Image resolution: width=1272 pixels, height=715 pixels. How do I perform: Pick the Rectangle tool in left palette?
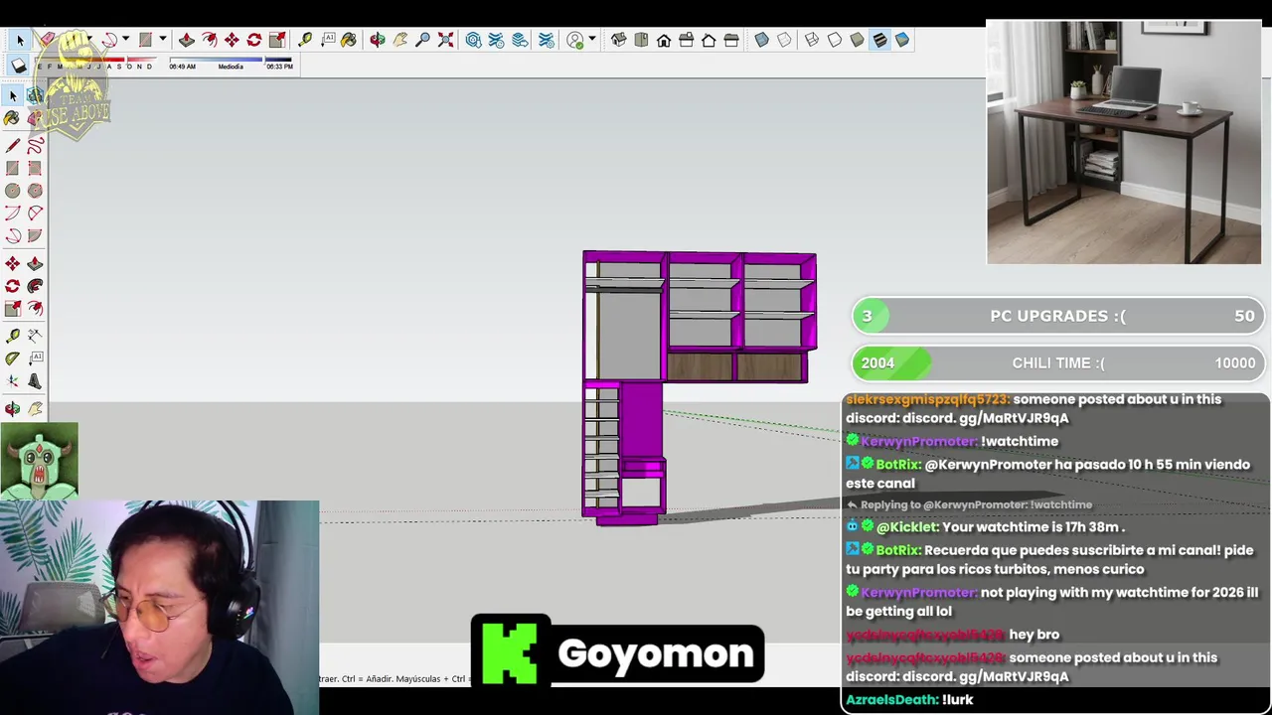tap(13, 169)
